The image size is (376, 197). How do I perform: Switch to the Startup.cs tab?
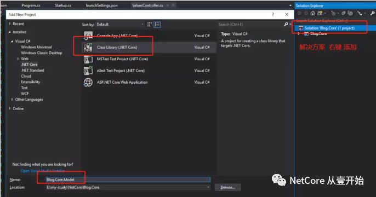[63, 5]
